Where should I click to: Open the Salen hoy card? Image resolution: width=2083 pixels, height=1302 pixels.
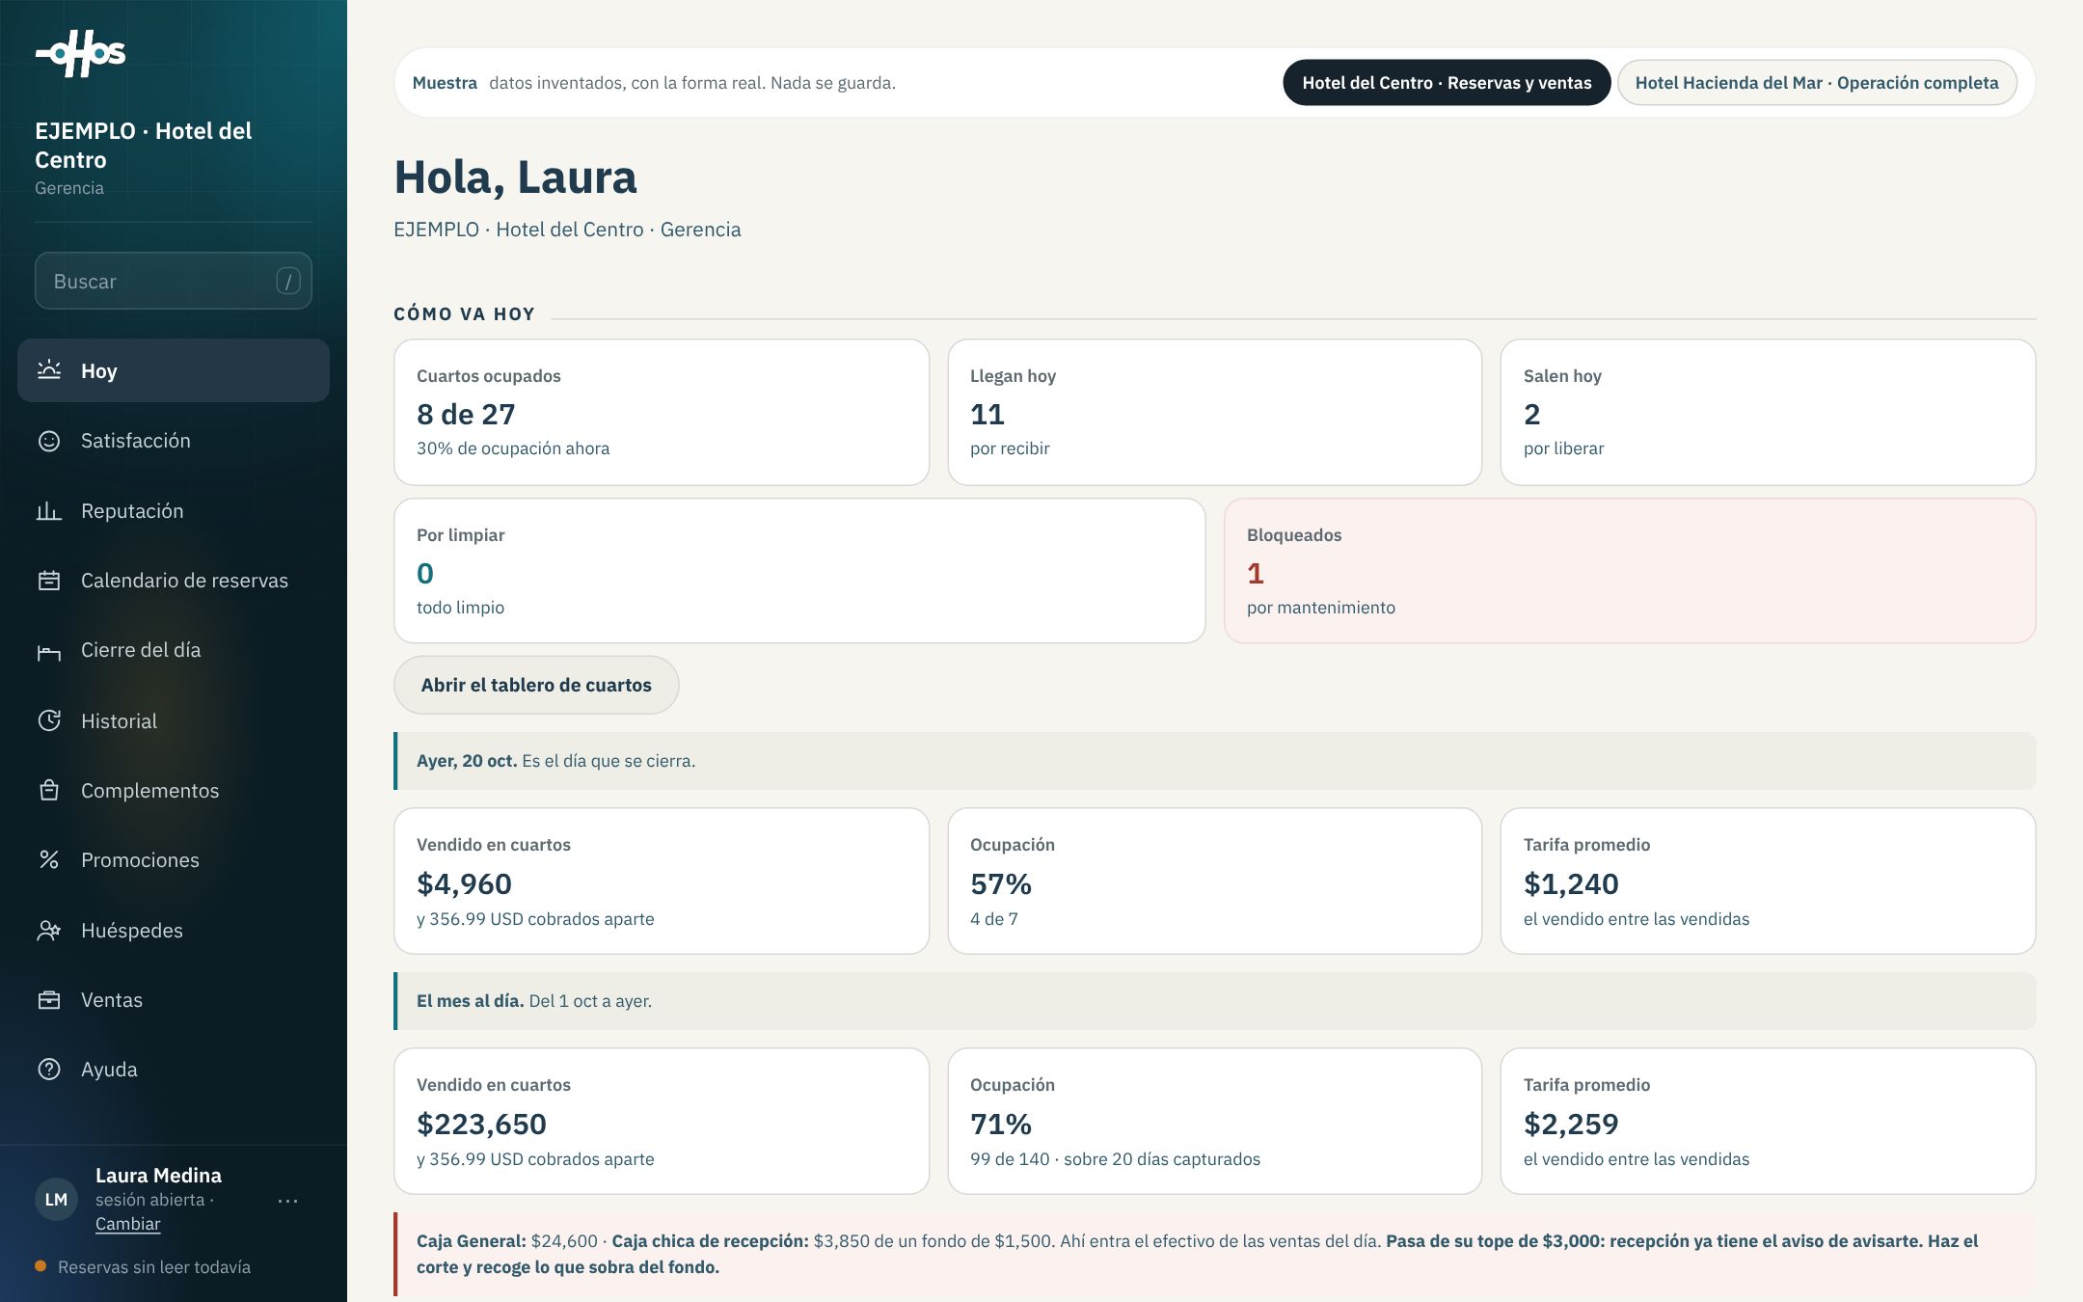pos(1768,412)
